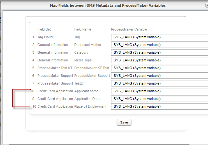The height and width of the screenshot is (145, 208).
Task: Expand the Application Date variable dropdown
Action: pyautogui.click(x=160, y=99)
